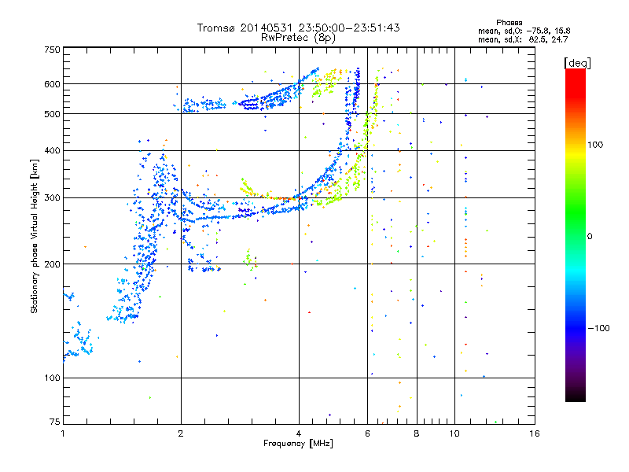Click the rainbow phase colorbar
Screen dimensions: 629x472
[x=576, y=234]
